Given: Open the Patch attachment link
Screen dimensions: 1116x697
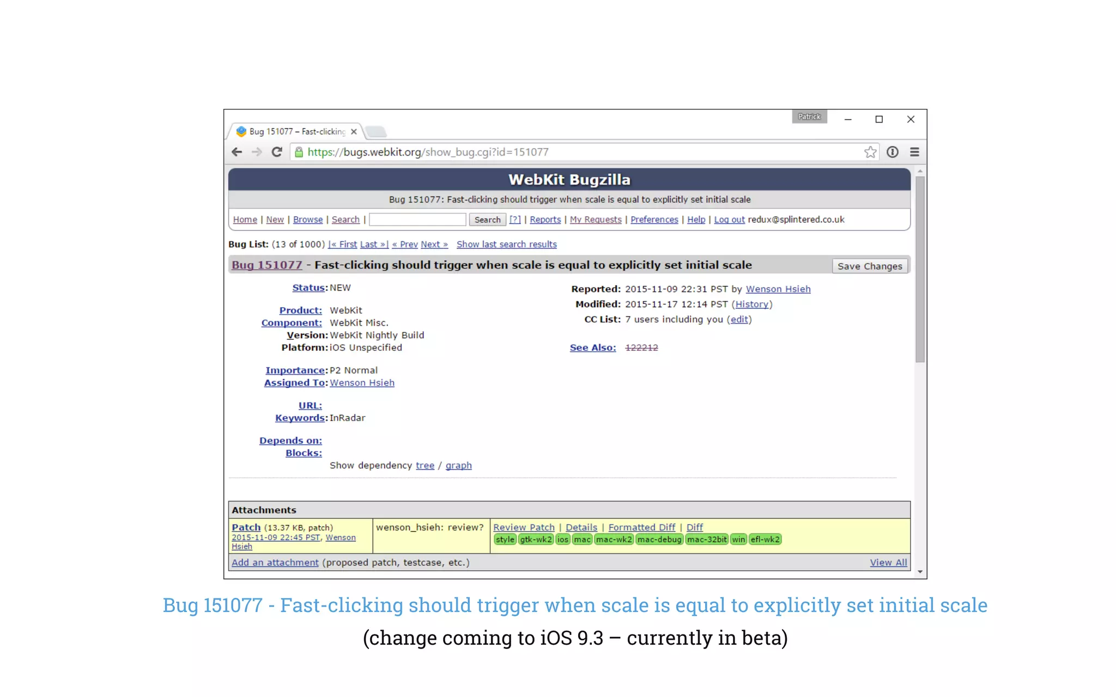Looking at the screenshot, I should click(x=246, y=528).
